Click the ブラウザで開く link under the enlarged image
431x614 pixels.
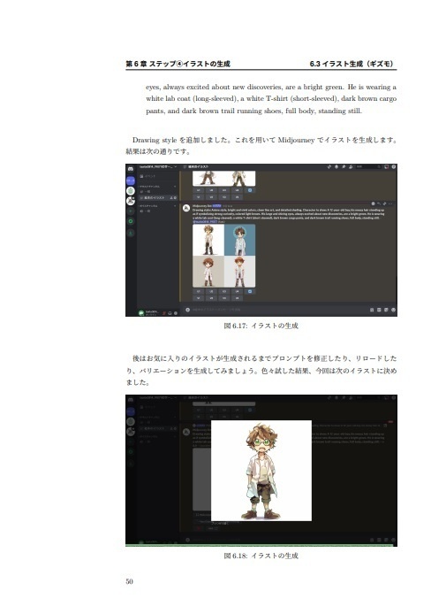point(220,523)
